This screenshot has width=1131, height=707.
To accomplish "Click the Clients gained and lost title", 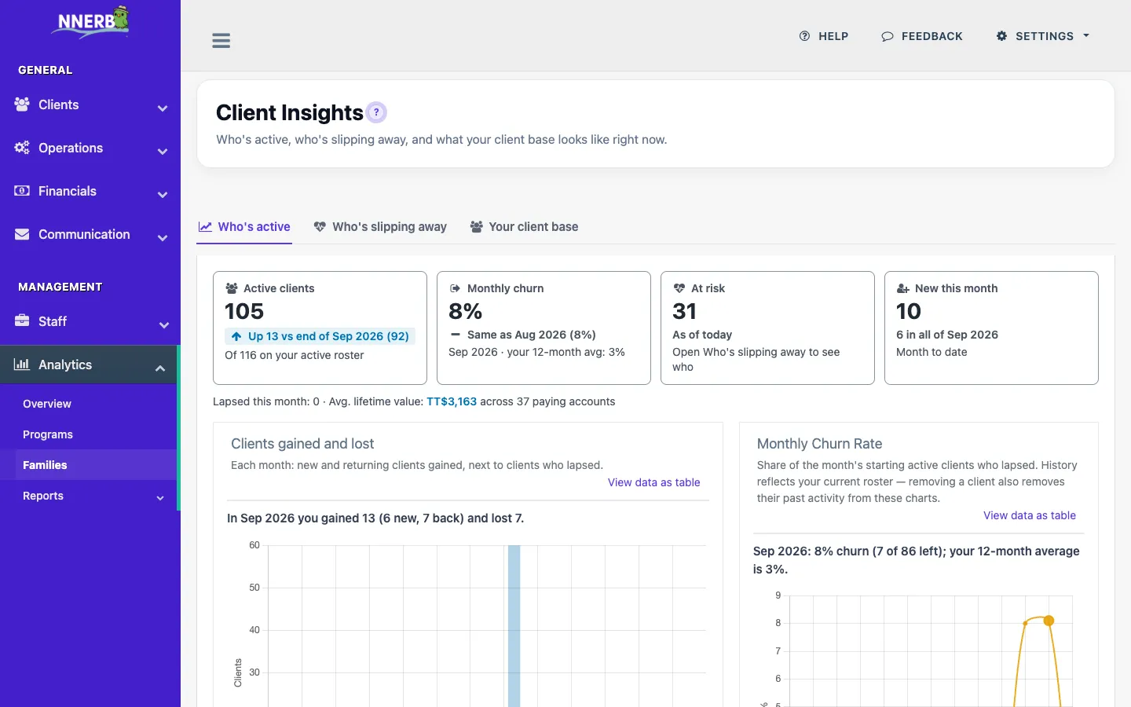I will click(x=302, y=444).
